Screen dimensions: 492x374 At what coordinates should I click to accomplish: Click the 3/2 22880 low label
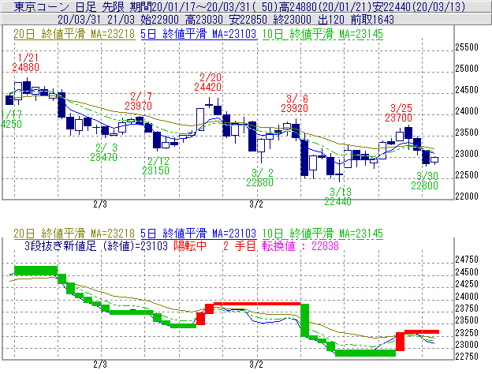tap(260, 178)
